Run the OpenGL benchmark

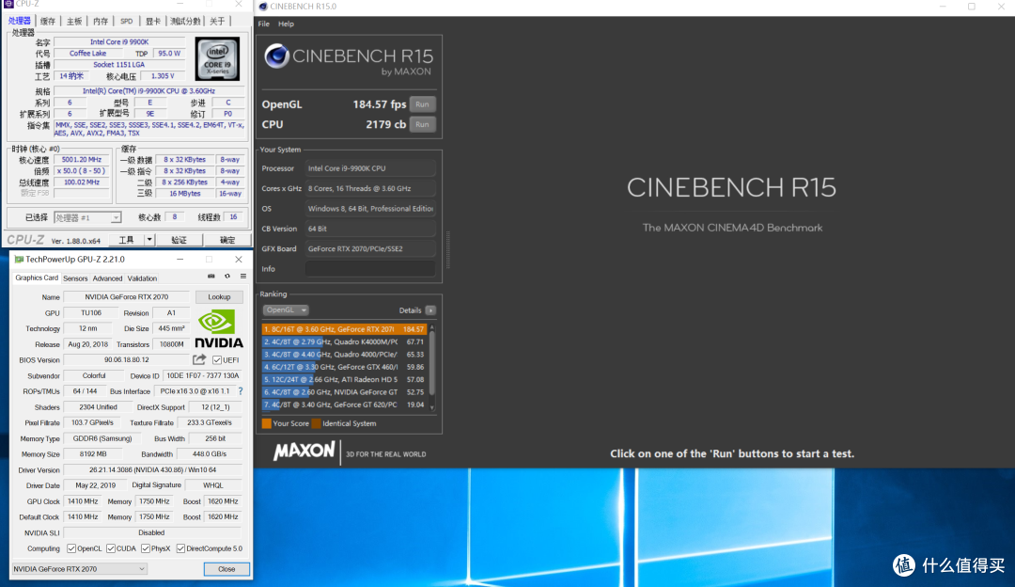pyautogui.click(x=422, y=104)
